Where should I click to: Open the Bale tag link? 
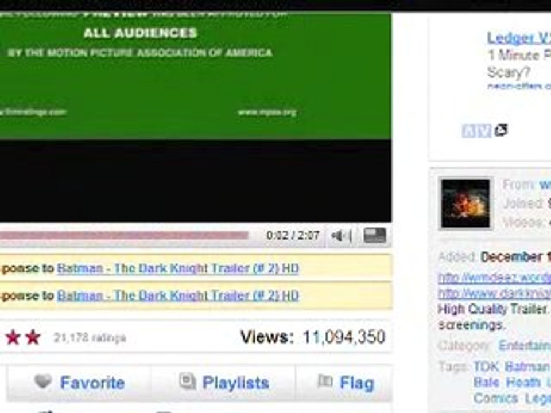point(486,382)
